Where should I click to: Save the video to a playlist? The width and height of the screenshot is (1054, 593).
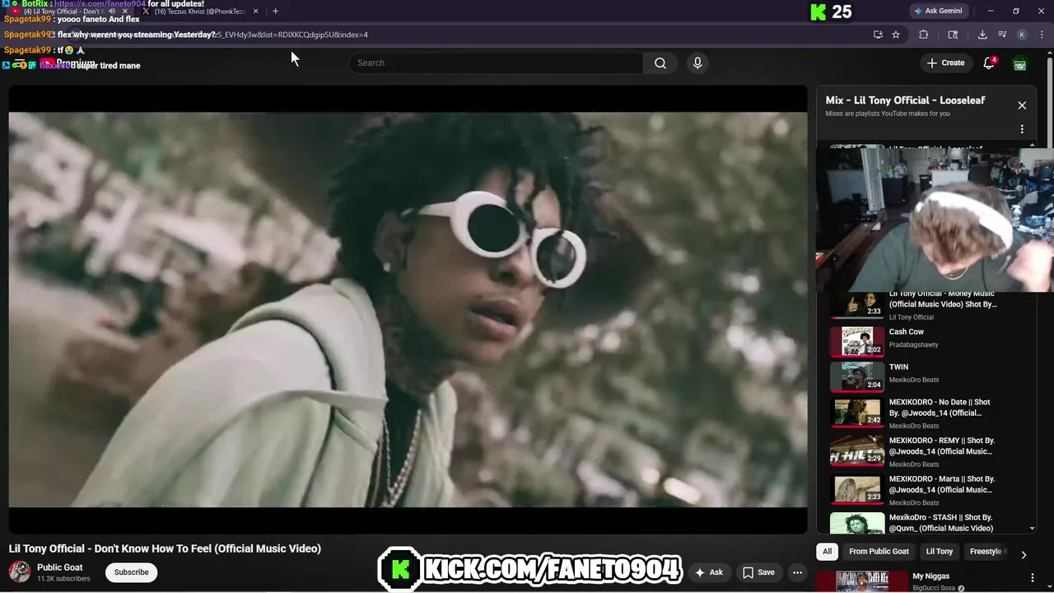pyautogui.click(x=758, y=572)
